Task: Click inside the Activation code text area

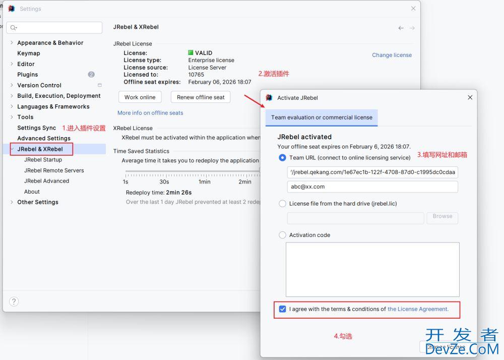Action: [x=372, y=269]
